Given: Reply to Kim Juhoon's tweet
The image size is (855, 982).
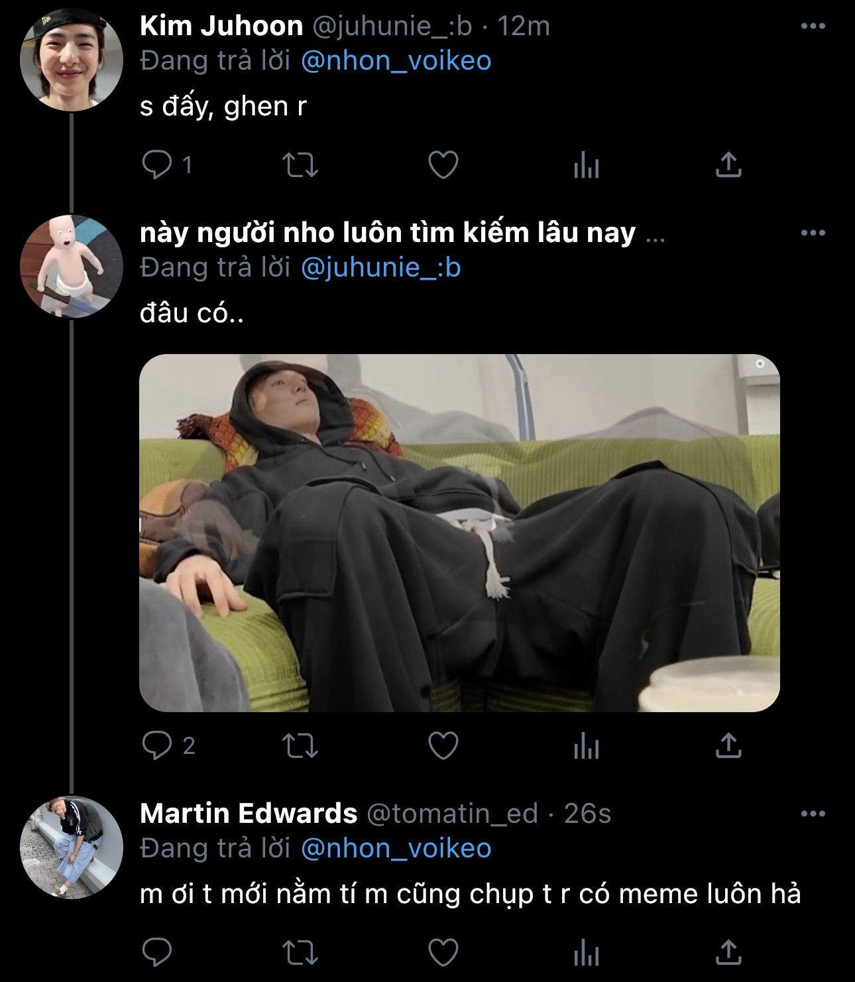Looking at the screenshot, I should coord(157,165).
